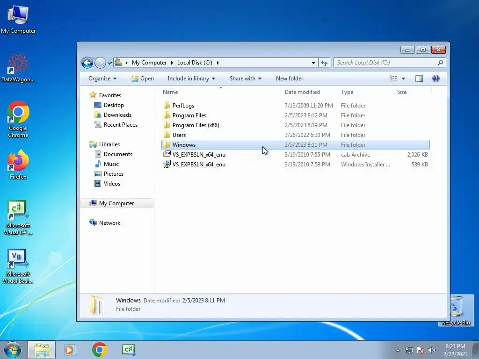The height and width of the screenshot is (359, 479).
Task: Click the Change your view icon
Action: (x=393, y=79)
